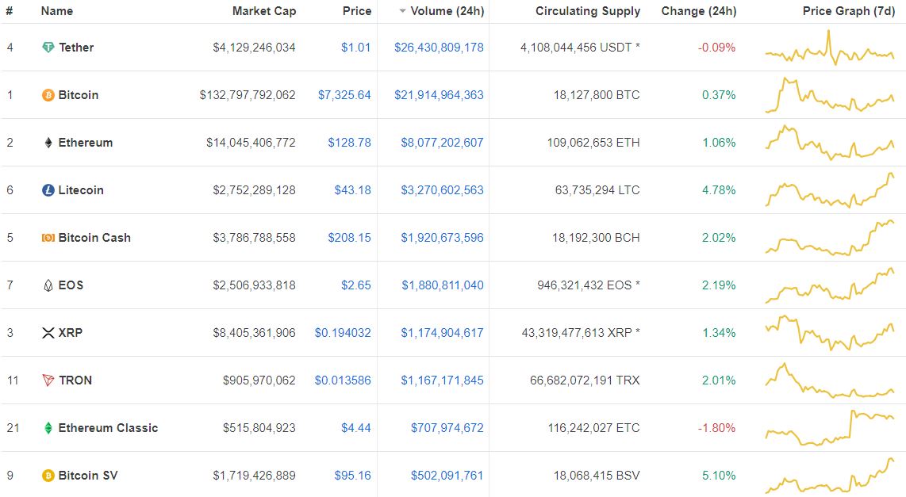
Task: Click Bitcoin Cash price $208.15 link
Action: tap(350, 238)
